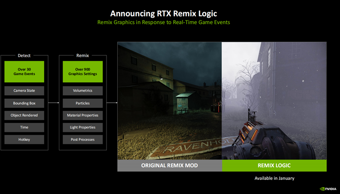Viewport: 340px width, 194px height.
Task: Select the Volumetrics setting box
Action: [83, 91]
